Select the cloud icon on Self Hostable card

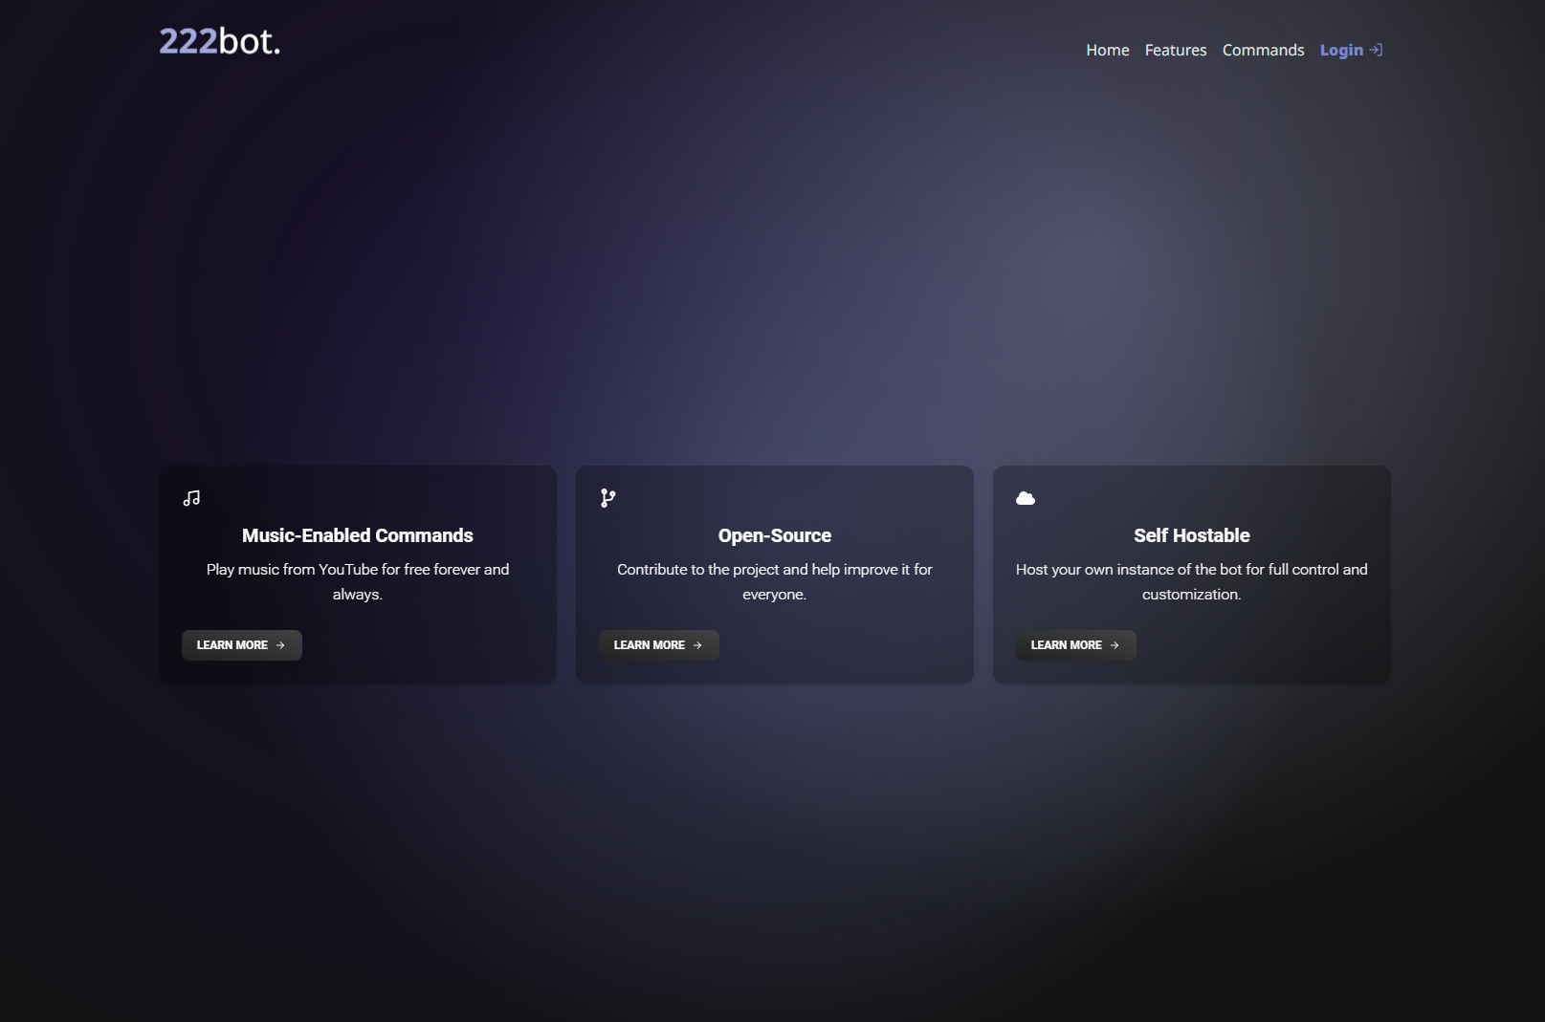click(x=1026, y=498)
